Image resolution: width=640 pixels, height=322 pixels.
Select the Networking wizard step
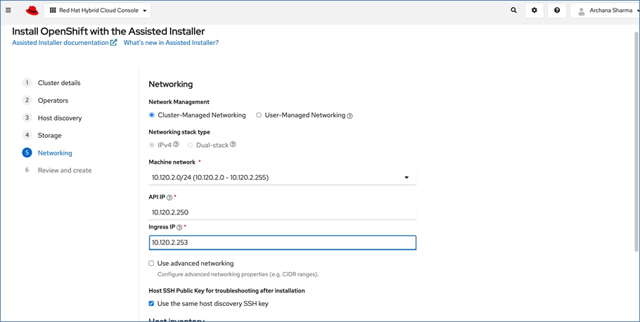coord(55,153)
